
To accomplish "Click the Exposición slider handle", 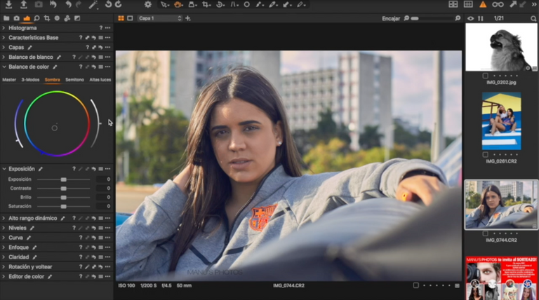I will coord(64,179).
